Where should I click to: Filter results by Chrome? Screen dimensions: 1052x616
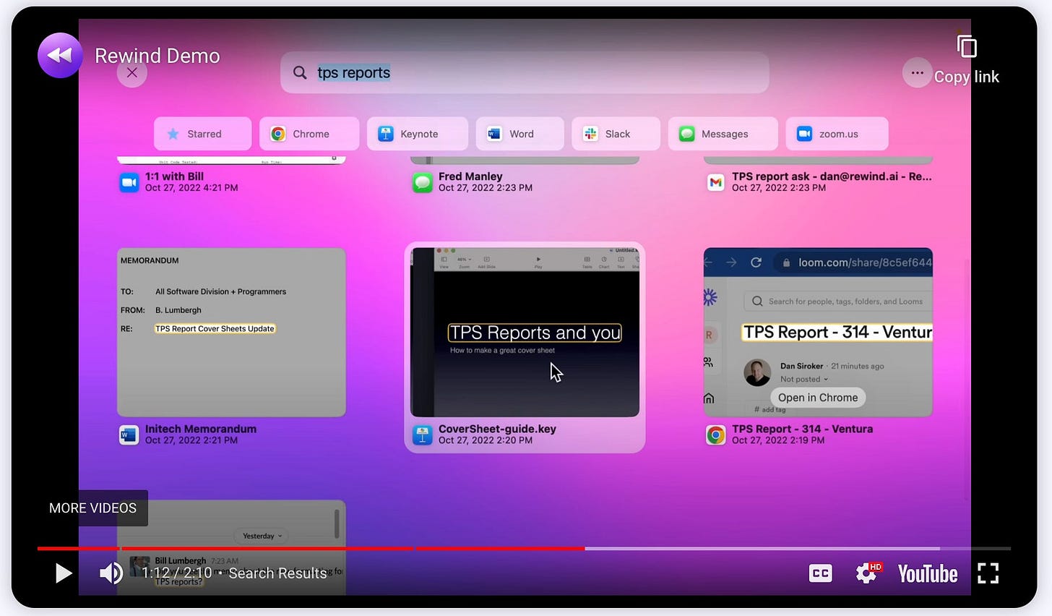tap(309, 134)
